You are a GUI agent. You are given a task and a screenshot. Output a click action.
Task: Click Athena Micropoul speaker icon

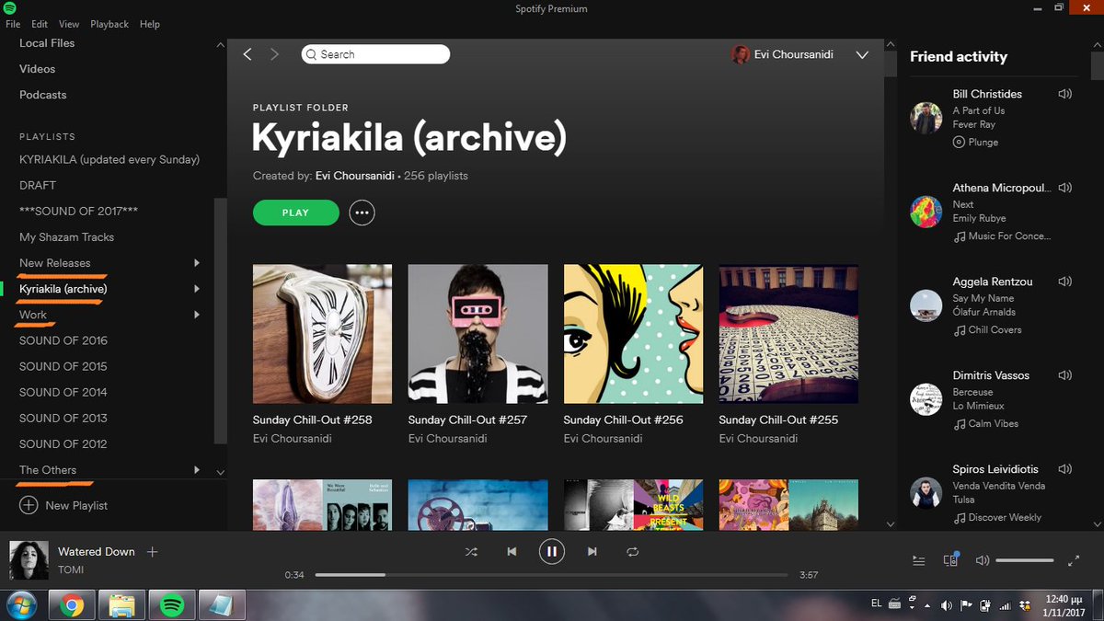click(1065, 188)
